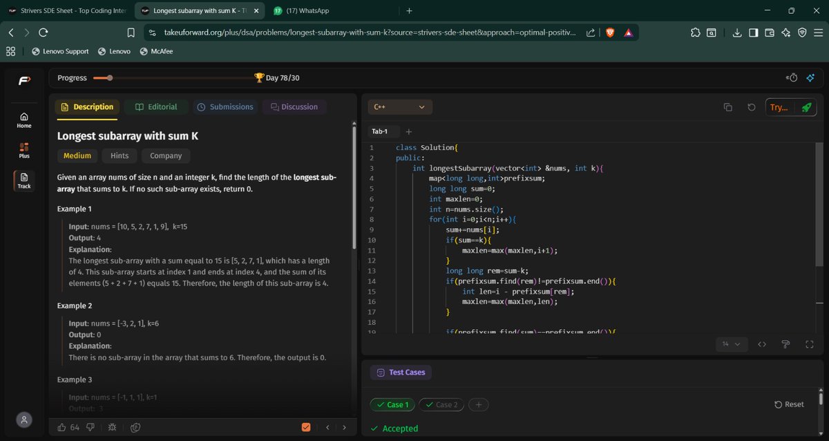Open the sticker icon beside the bug icon
Image resolution: width=829 pixels, height=441 pixels.
tap(136, 427)
